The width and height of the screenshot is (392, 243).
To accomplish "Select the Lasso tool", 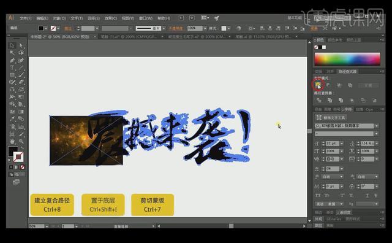I will 21,53.
